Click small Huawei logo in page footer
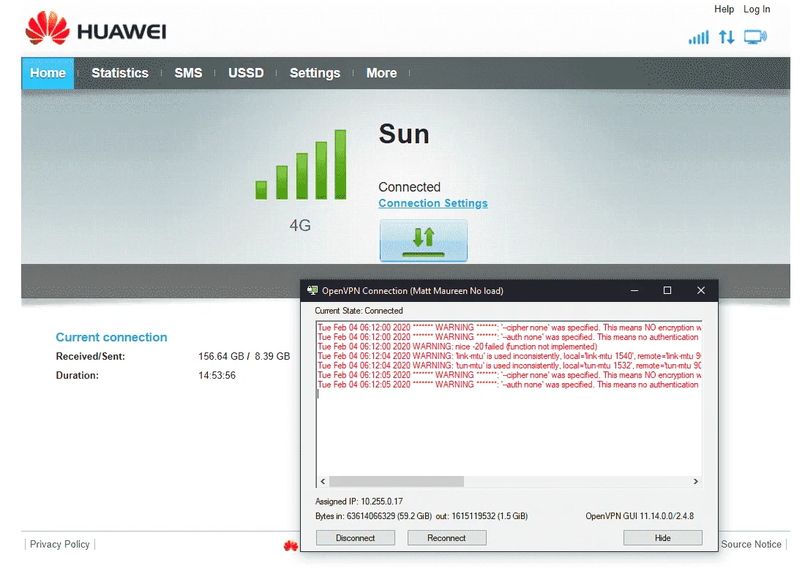805x571 pixels. pyautogui.click(x=291, y=545)
